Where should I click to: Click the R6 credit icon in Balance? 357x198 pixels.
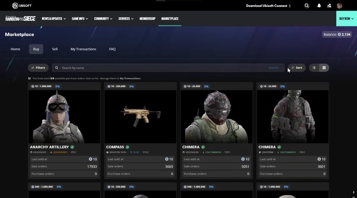[x=339, y=34]
